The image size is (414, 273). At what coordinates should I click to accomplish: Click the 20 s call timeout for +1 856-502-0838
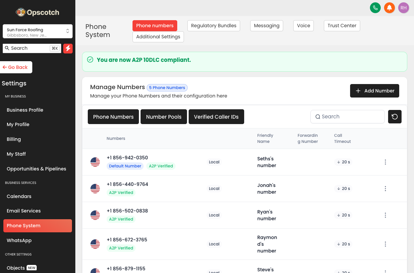click(343, 215)
